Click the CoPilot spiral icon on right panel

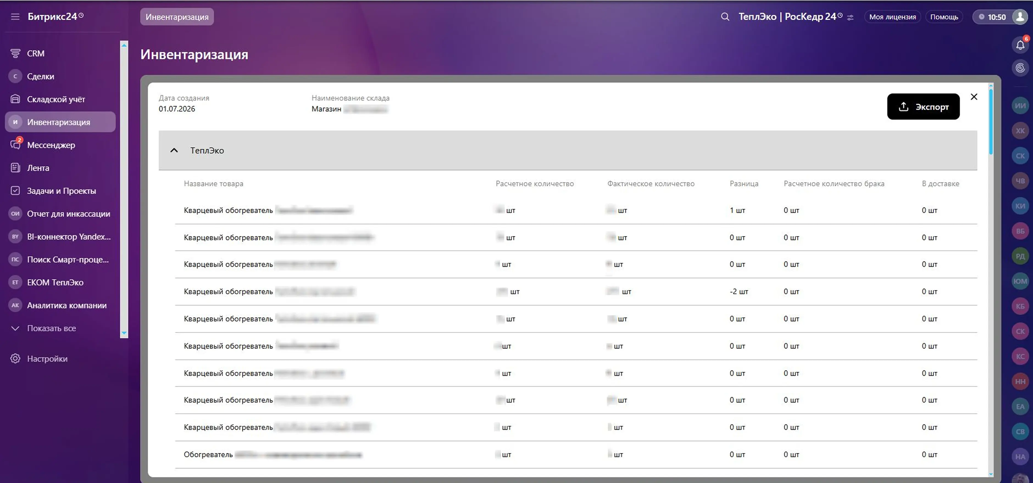pyautogui.click(x=1020, y=68)
